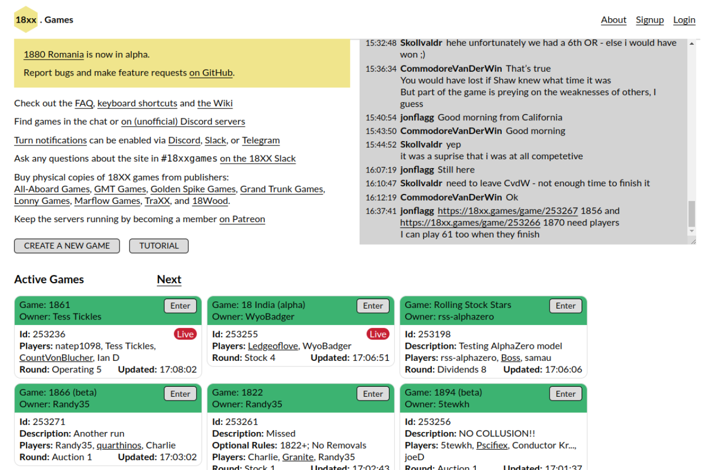The width and height of the screenshot is (705, 470).
Task: Click the chat scrollbar down arrow
Action: pyautogui.click(x=692, y=232)
